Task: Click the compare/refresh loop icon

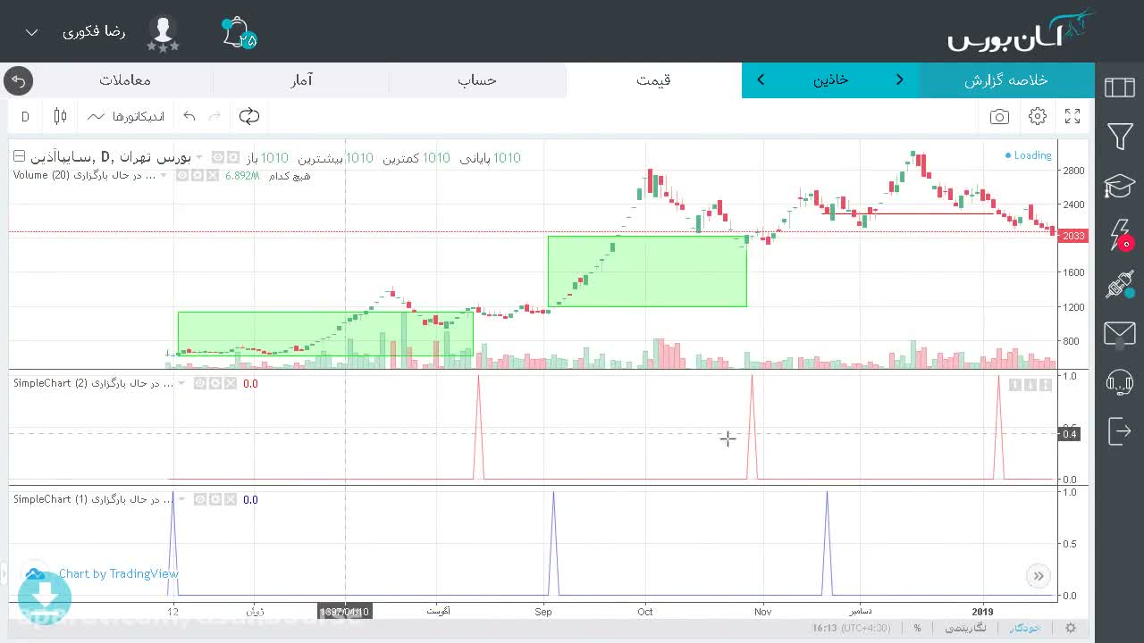Action: [249, 116]
